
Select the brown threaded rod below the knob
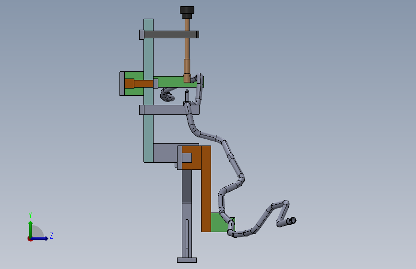pos(187,50)
